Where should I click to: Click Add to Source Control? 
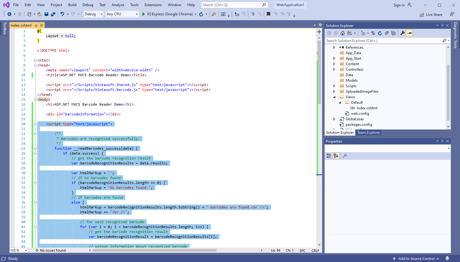[416, 259]
